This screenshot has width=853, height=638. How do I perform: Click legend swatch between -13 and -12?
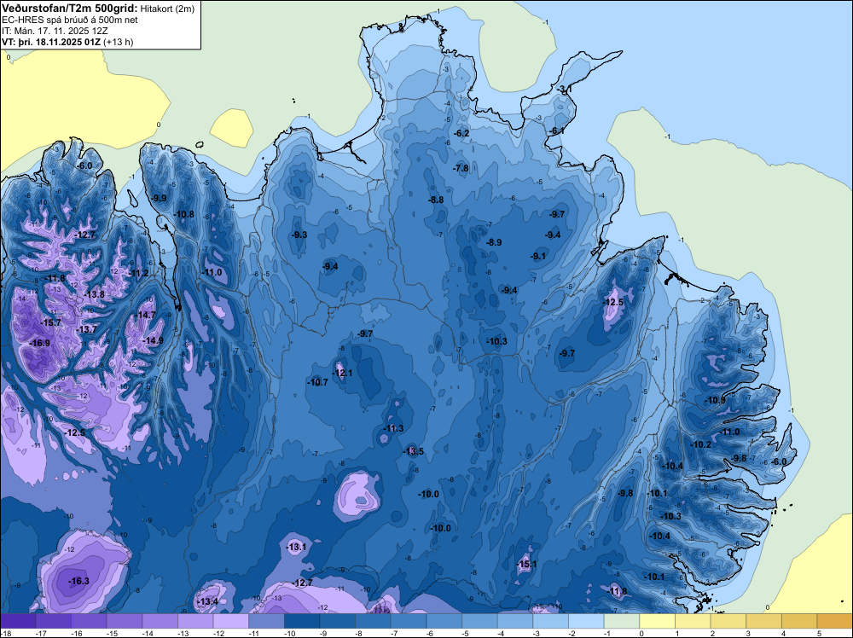pyautogui.click(x=195, y=621)
